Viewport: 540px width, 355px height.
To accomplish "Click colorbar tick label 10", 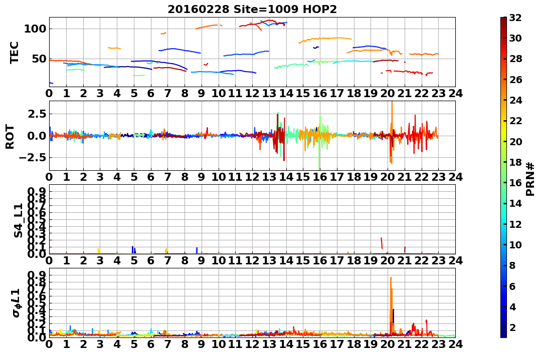I will (516, 244).
